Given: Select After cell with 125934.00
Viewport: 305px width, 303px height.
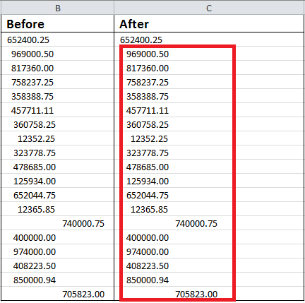Looking at the screenshot, I should point(209,181).
